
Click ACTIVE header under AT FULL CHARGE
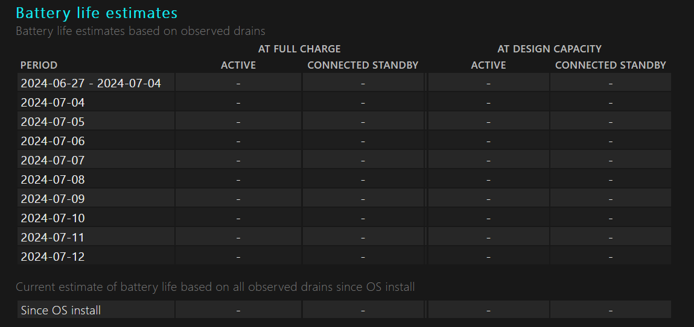(238, 65)
